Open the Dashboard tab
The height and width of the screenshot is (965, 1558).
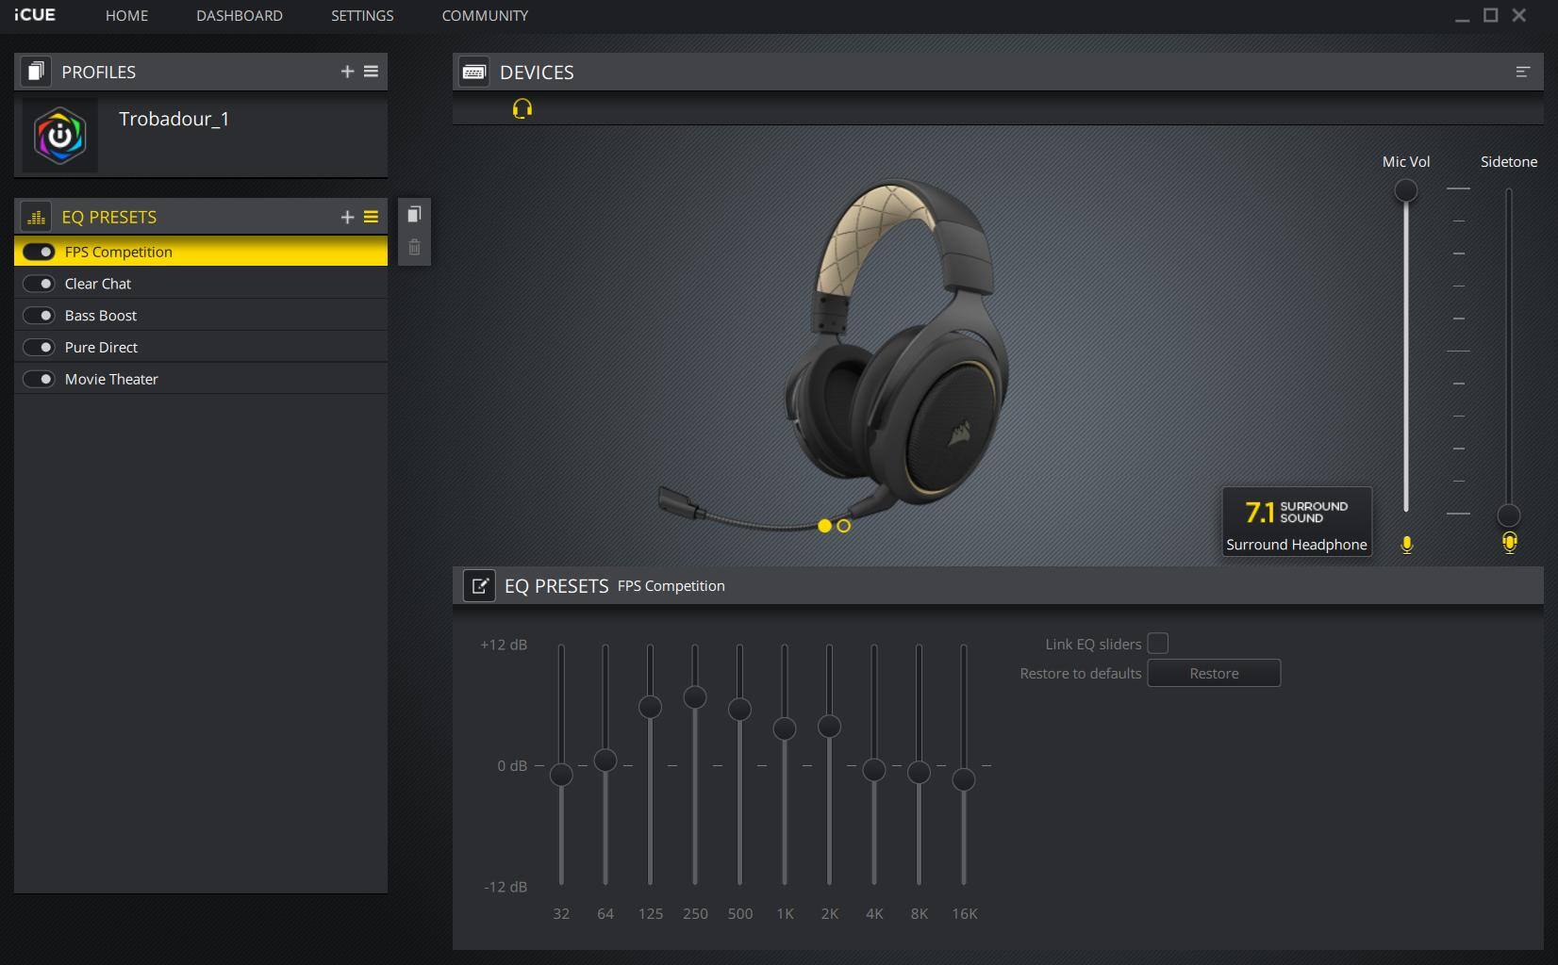coord(239,16)
